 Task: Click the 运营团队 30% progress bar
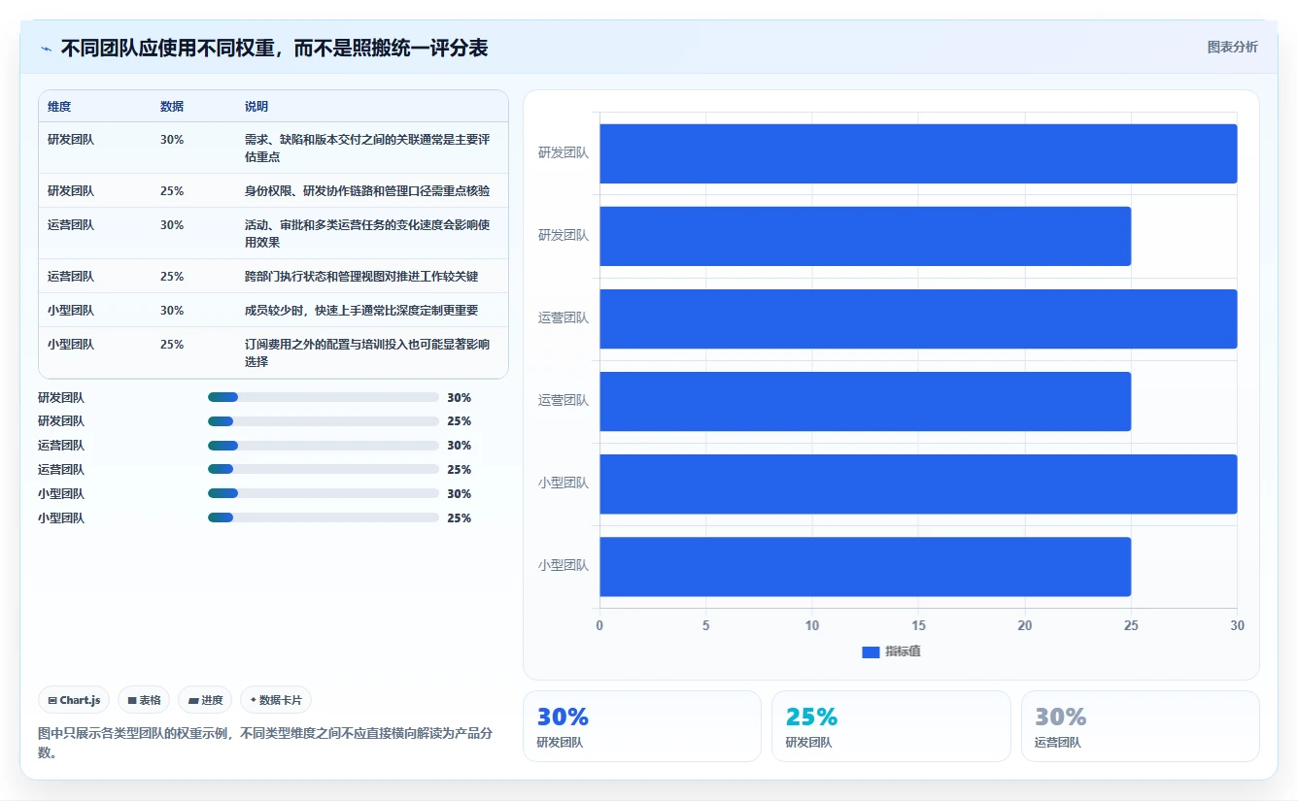coord(324,446)
